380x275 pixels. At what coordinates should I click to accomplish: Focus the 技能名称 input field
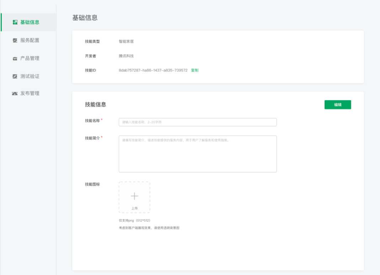click(x=198, y=122)
